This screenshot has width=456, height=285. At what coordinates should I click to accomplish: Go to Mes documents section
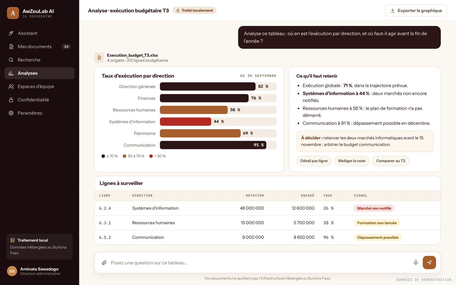click(40, 47)
